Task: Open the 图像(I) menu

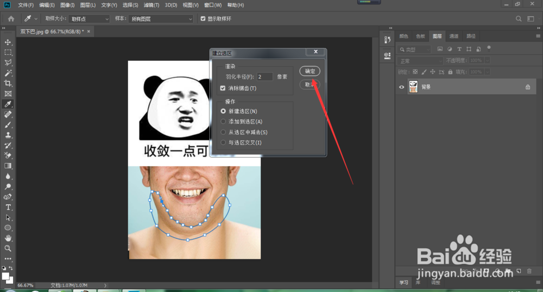Action: (67, 5)
